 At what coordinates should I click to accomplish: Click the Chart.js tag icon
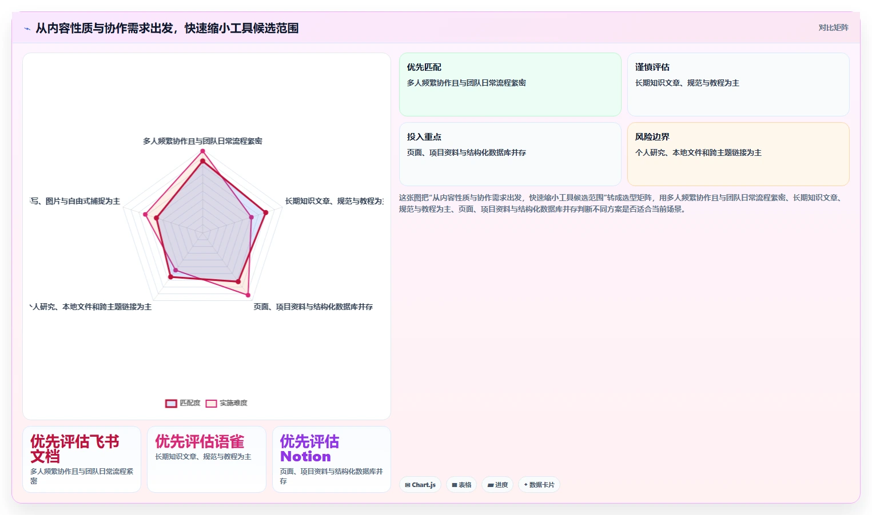point(408,485)
